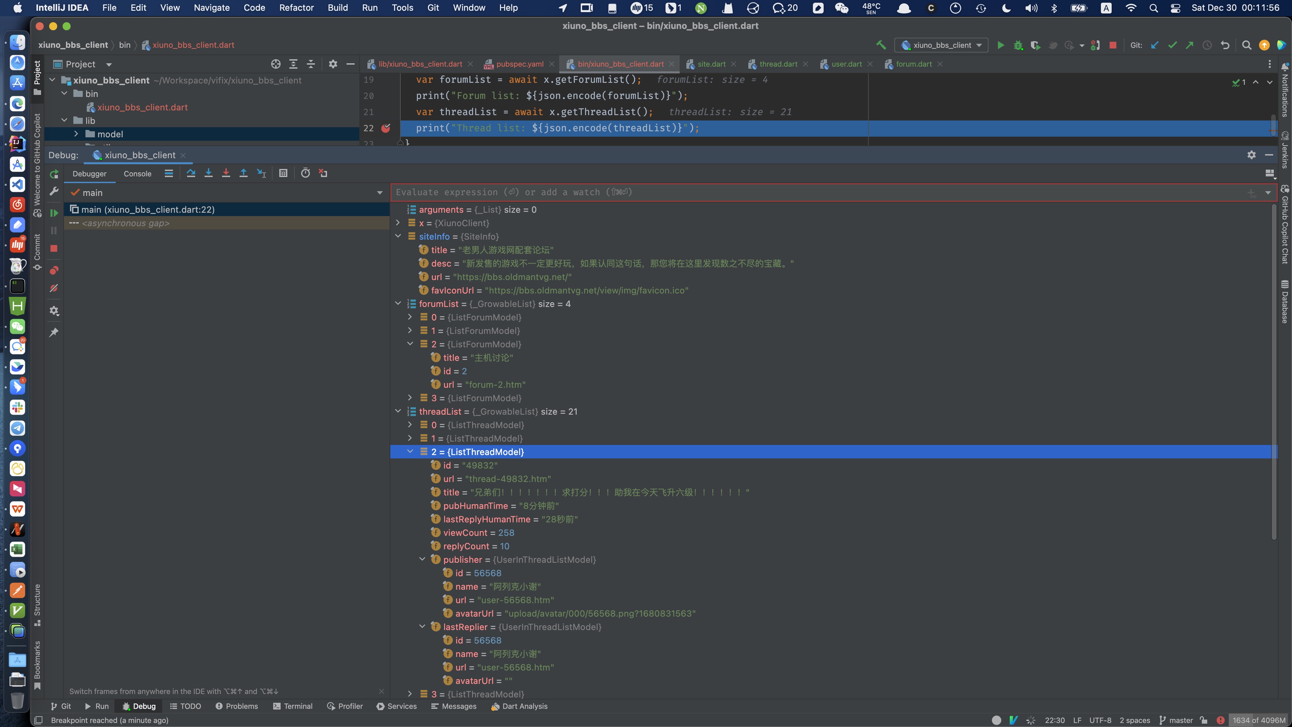Click the Git Rollback undo arrow
This screenshot has width=1292, height=727.
pos(1225,45)
